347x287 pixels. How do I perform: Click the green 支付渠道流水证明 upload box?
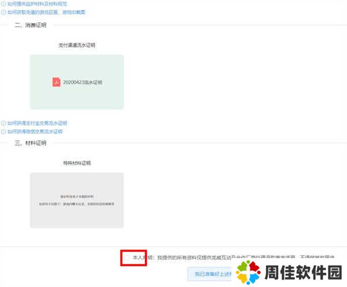click(77, 98)
